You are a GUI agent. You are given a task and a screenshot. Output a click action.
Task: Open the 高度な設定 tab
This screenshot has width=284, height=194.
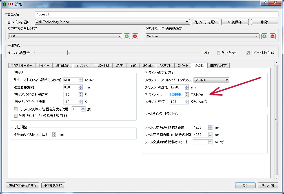coord(218,66)
